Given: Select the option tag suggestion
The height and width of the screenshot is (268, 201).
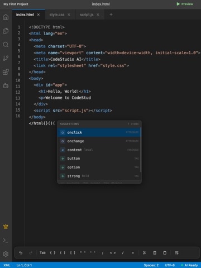Looking at the screenshot, I should (99, 167).
